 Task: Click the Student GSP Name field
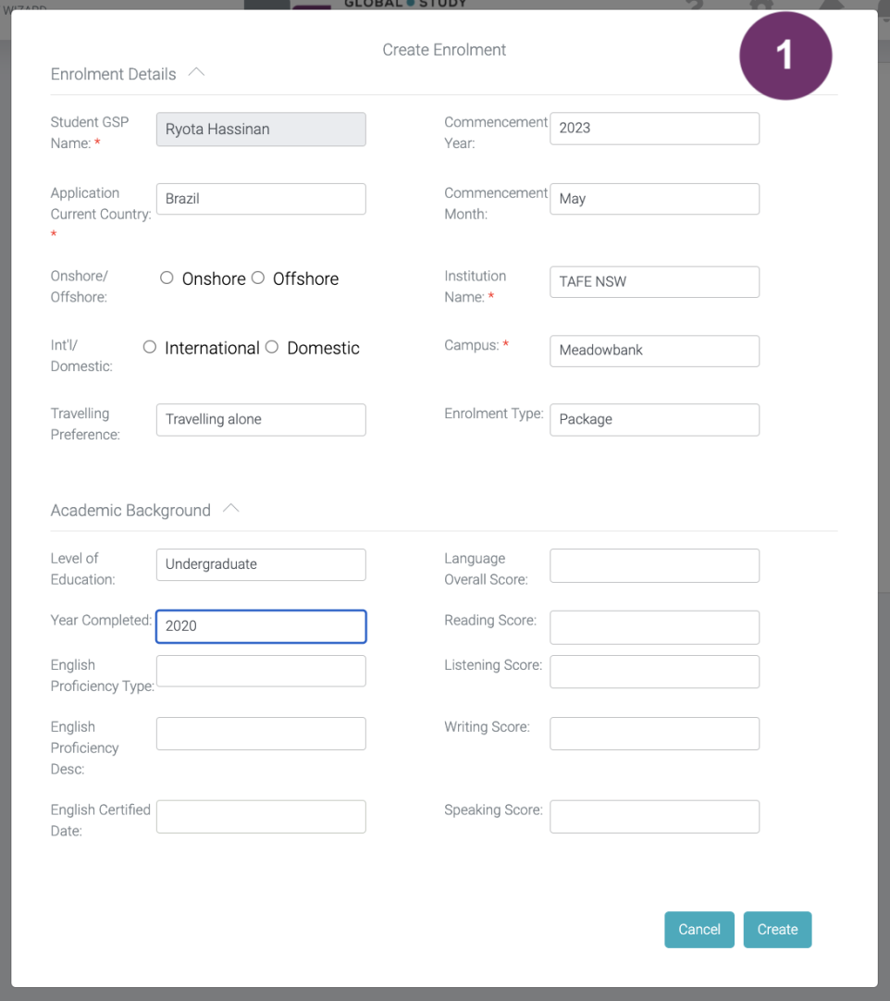[x=261, y=129]
